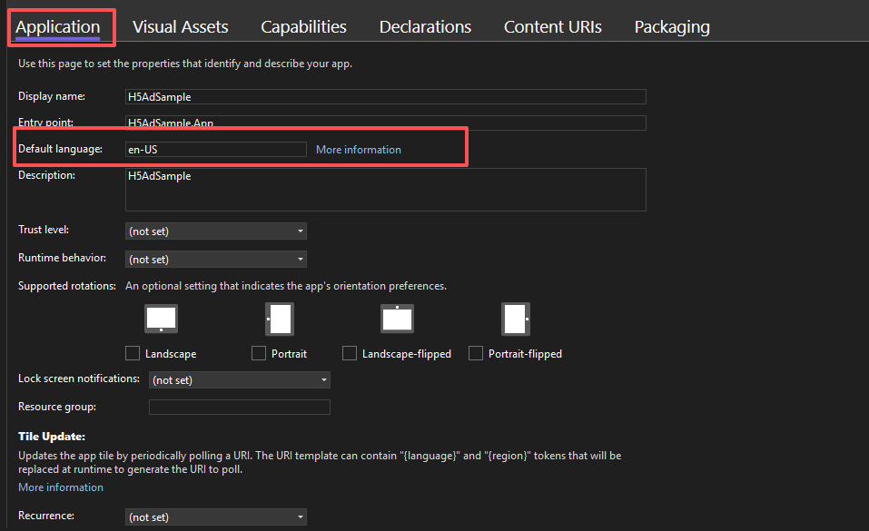869x531 pixels.
Task: Open Lock screen notifications dropdown
Action: tap(239, 380)
